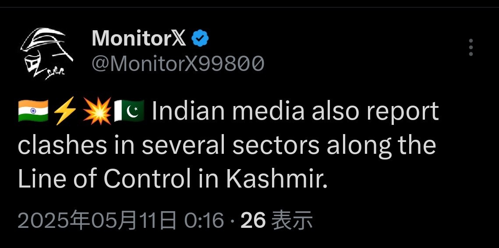Screen dimensions: 499x248
Task: Click the explosion collision emoji
Action: [x=97, y=112]
